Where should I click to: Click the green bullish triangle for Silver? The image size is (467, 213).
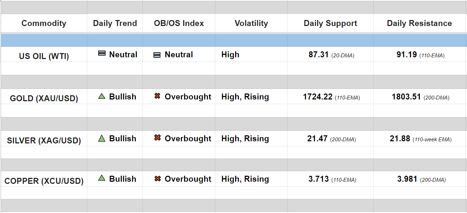pos(102,138)
